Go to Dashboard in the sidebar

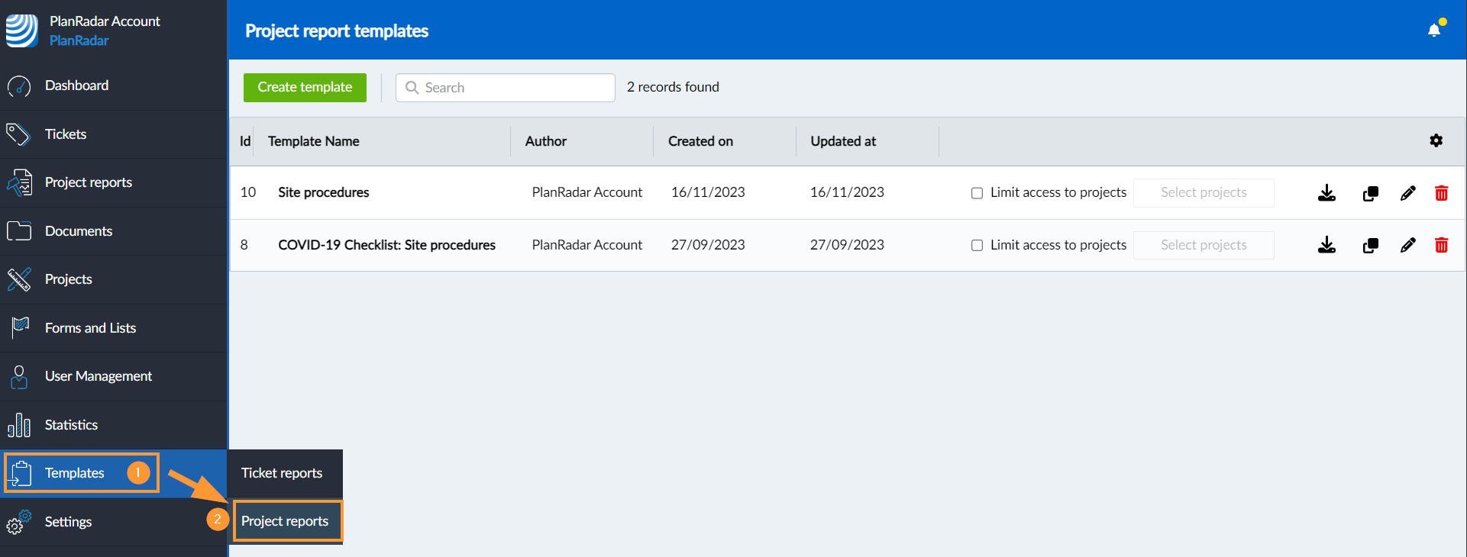[x=76, y=85]
